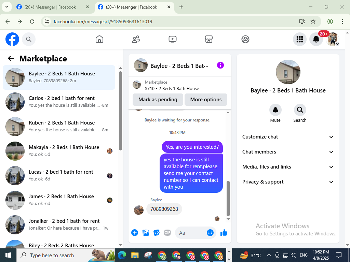Expand Customize chat section
Viewport: 350px width, 262px height.
click(x=288, y=137)
